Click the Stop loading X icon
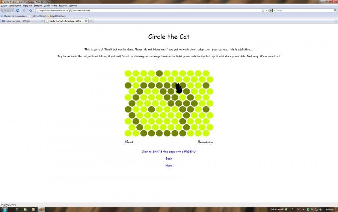This screenshot has width=338, height=212. pyautogui.click(x=24, y=11)
